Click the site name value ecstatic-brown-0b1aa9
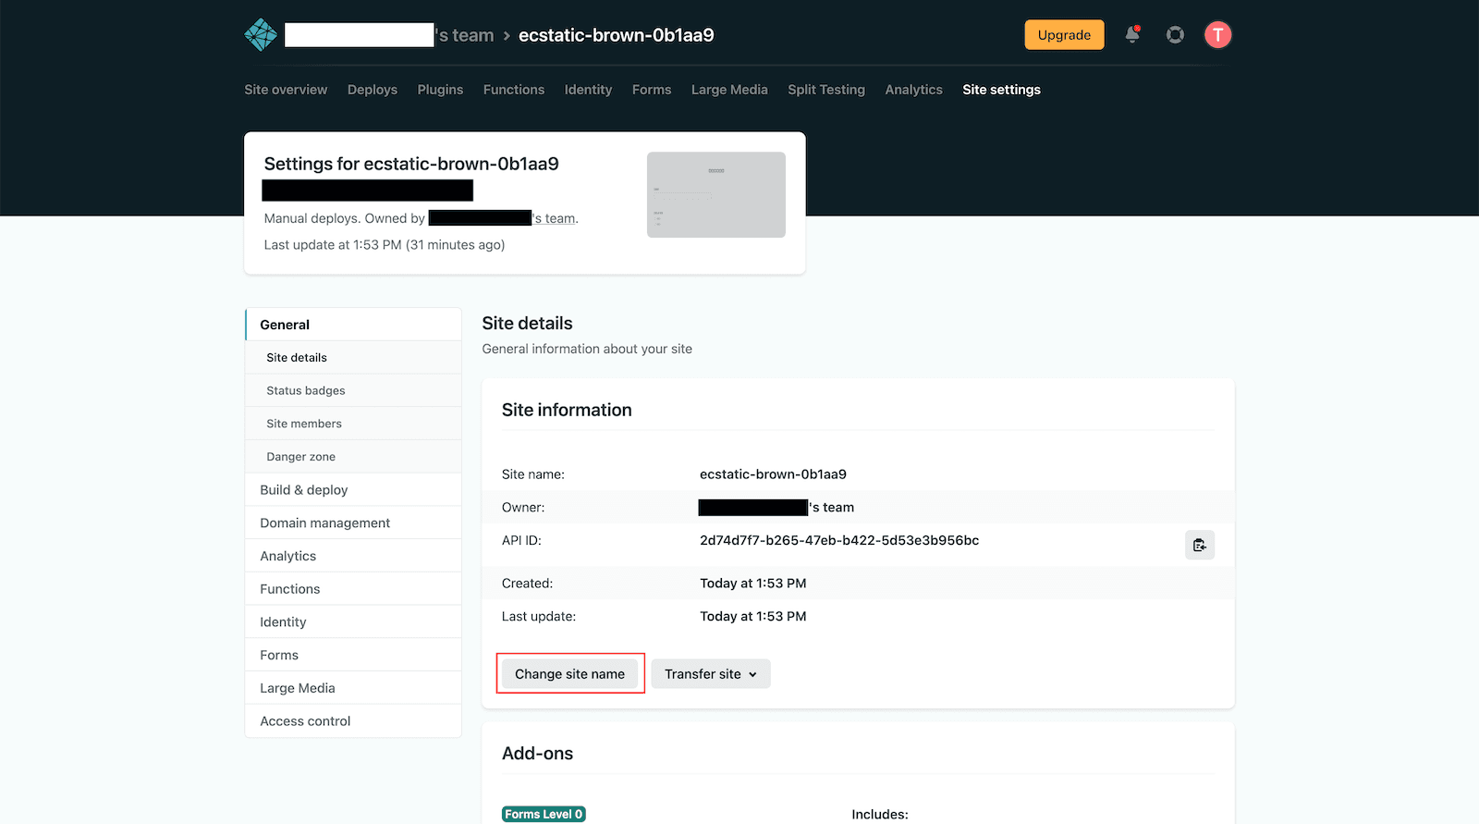 click(x=773, y=474)
